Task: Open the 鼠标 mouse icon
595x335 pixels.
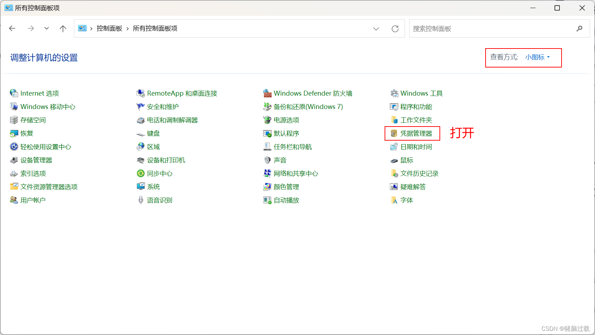Action: tap(394, 160)
